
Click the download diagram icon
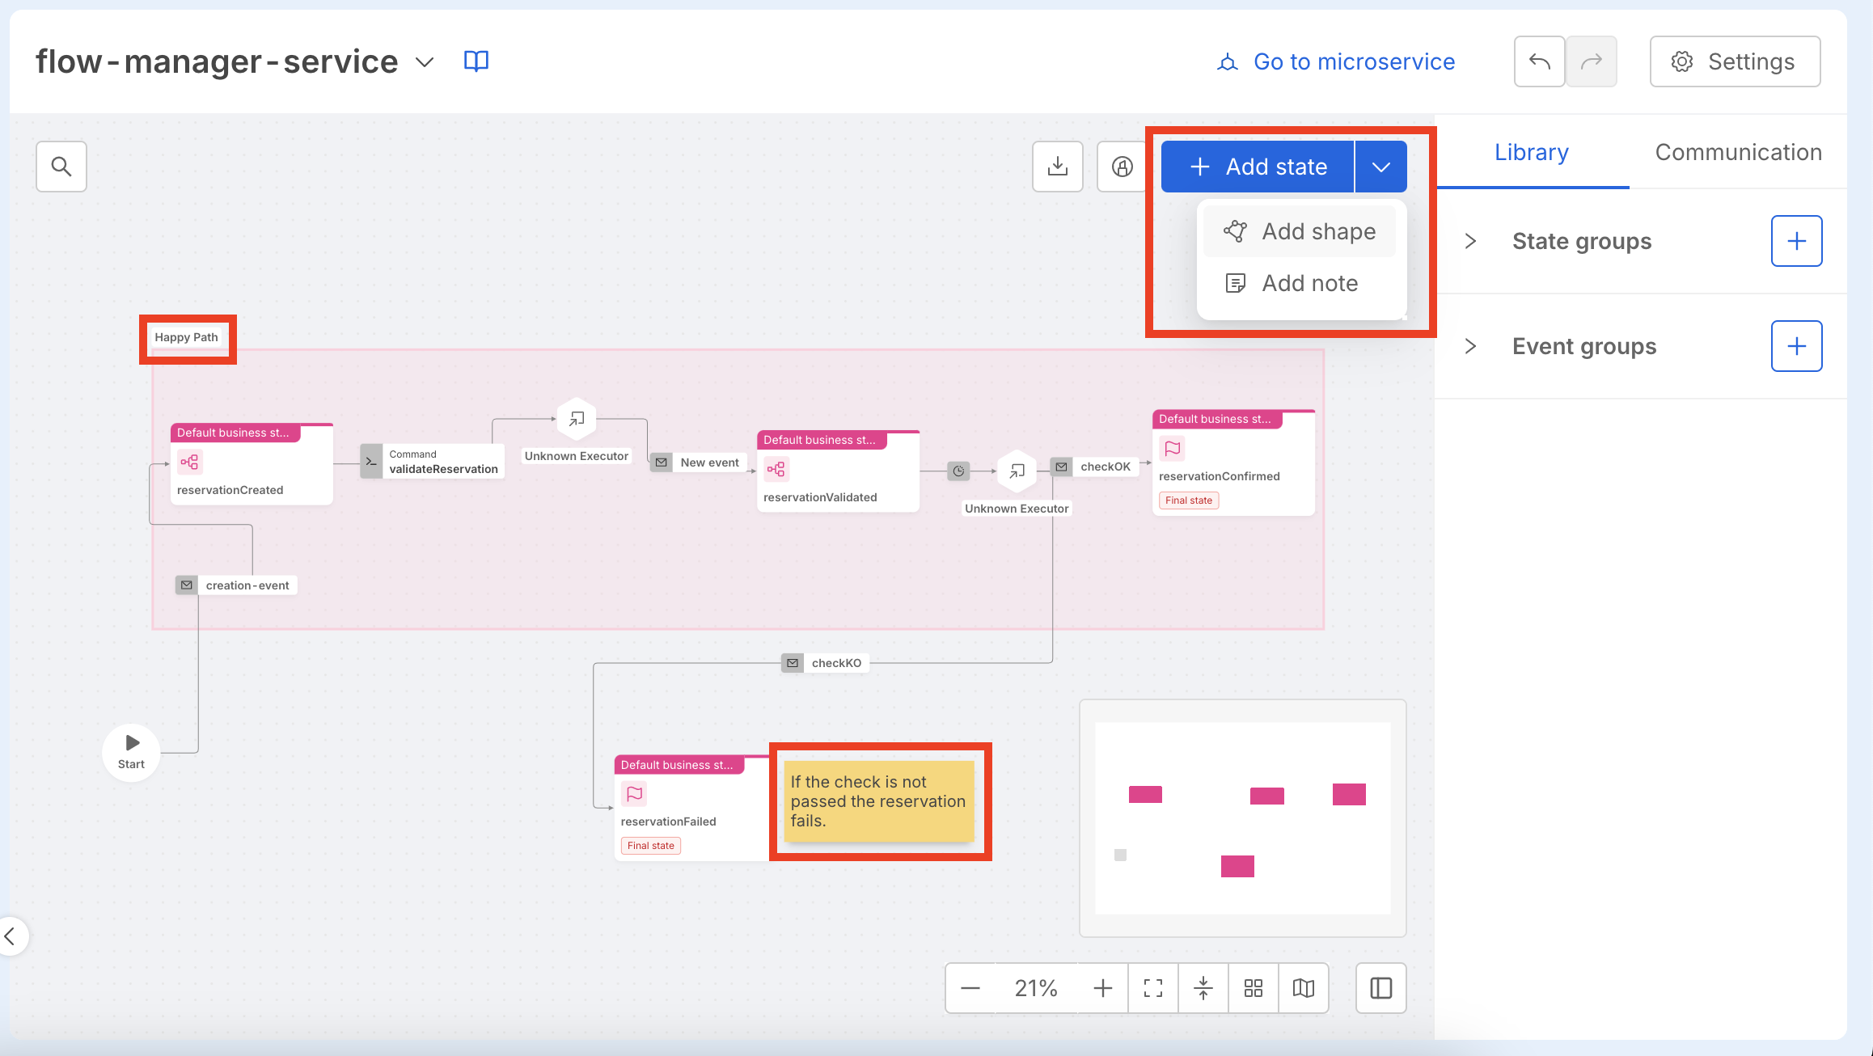1057,167
